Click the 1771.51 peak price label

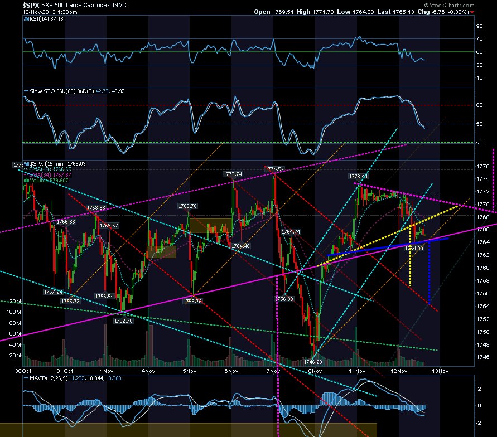click(274, 169)
